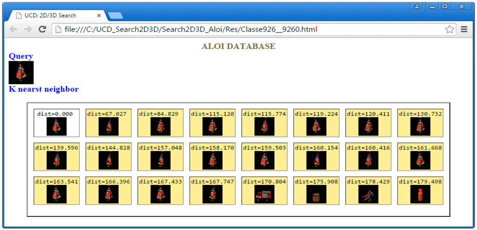Open the dist=120.411 result thumbnail
This screenshot has width=477, height=230.
368,126
